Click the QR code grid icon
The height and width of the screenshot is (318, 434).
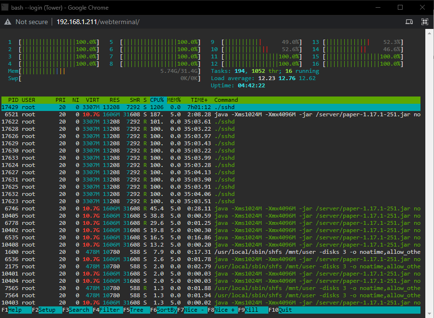point(425,22)
